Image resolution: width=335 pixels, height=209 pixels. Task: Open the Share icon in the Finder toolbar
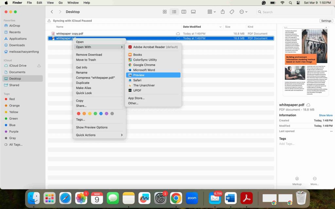222,11
